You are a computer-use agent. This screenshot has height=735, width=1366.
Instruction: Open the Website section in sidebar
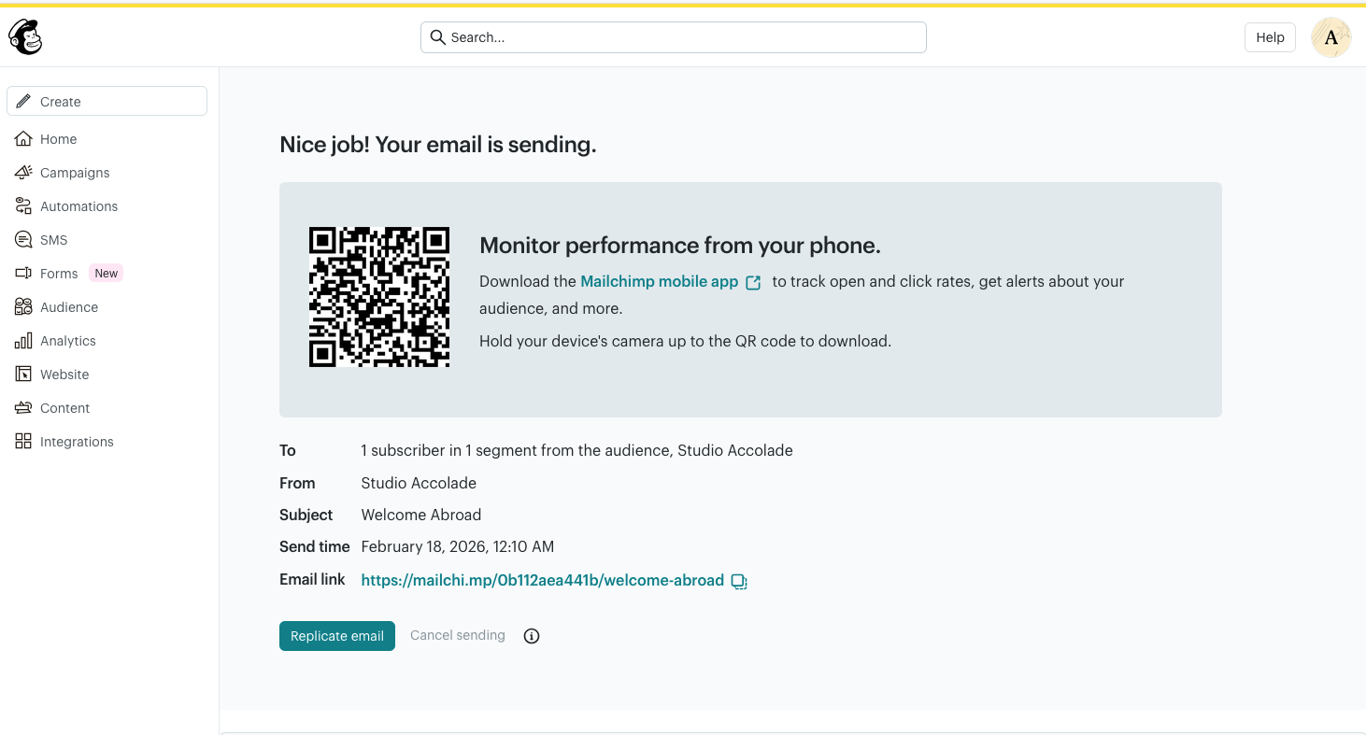pos(64,375)
